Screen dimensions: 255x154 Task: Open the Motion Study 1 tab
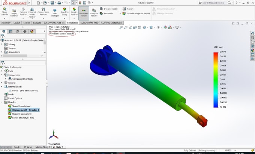pyautogui.click(x=42, y=147)
